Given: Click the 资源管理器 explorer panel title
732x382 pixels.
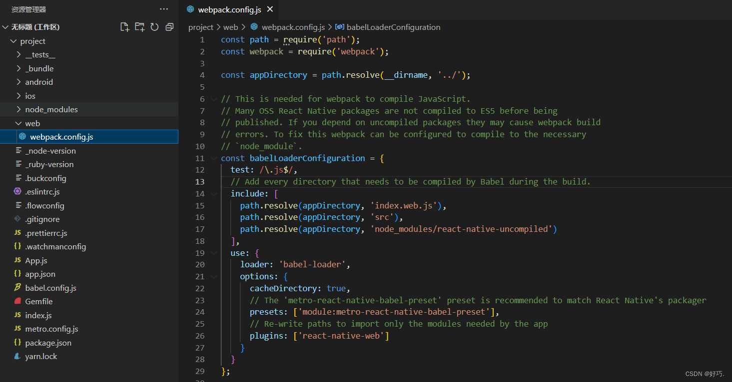Looking at the screenshot, I should [29, 9].
